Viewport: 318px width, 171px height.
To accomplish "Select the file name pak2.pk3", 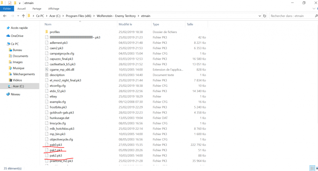I will point(56,155).
